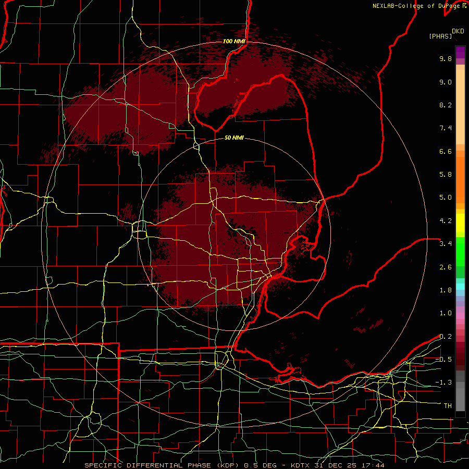Click the TH threshold label on the scale
Screen dimensions: 469x469
[448, 406]
